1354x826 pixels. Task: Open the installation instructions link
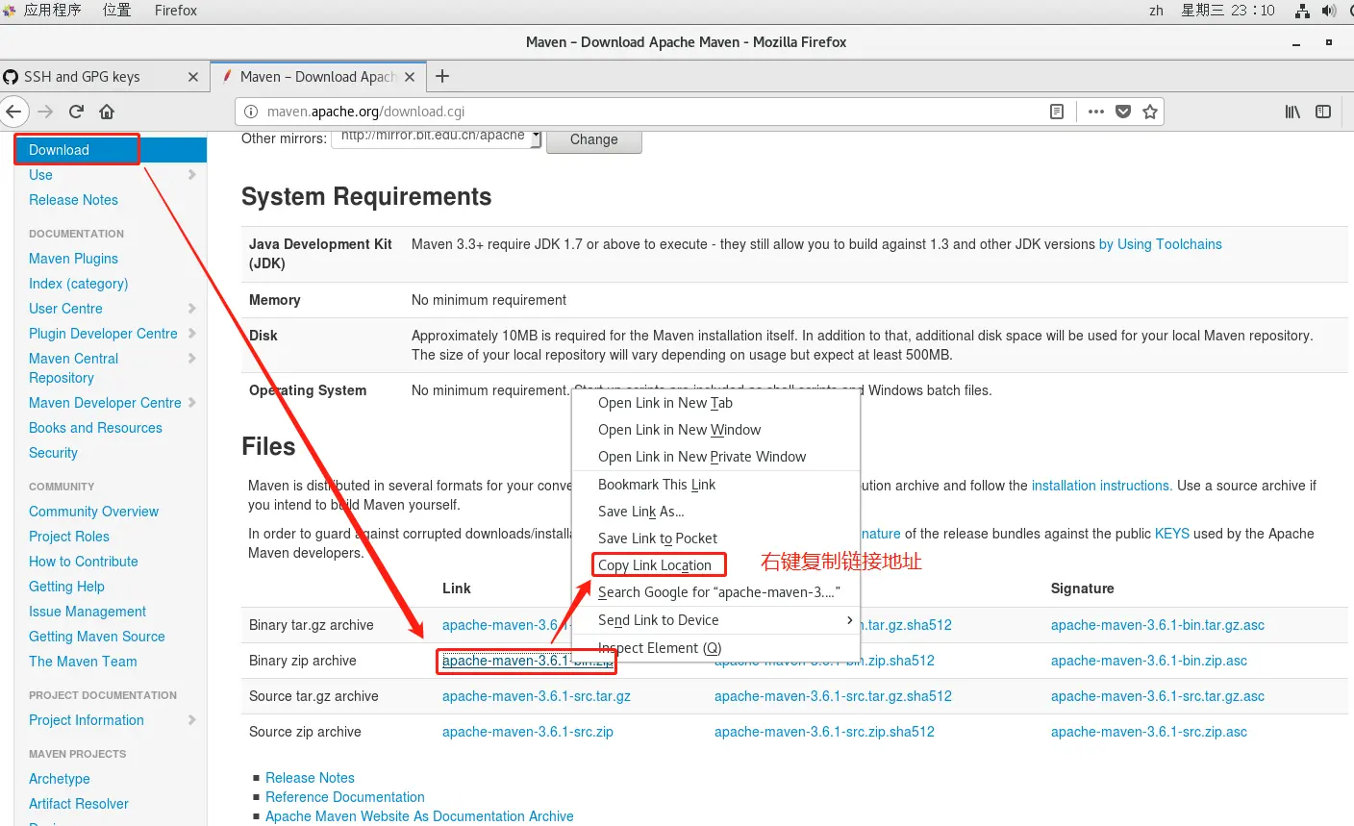(x=1100, y=486)
